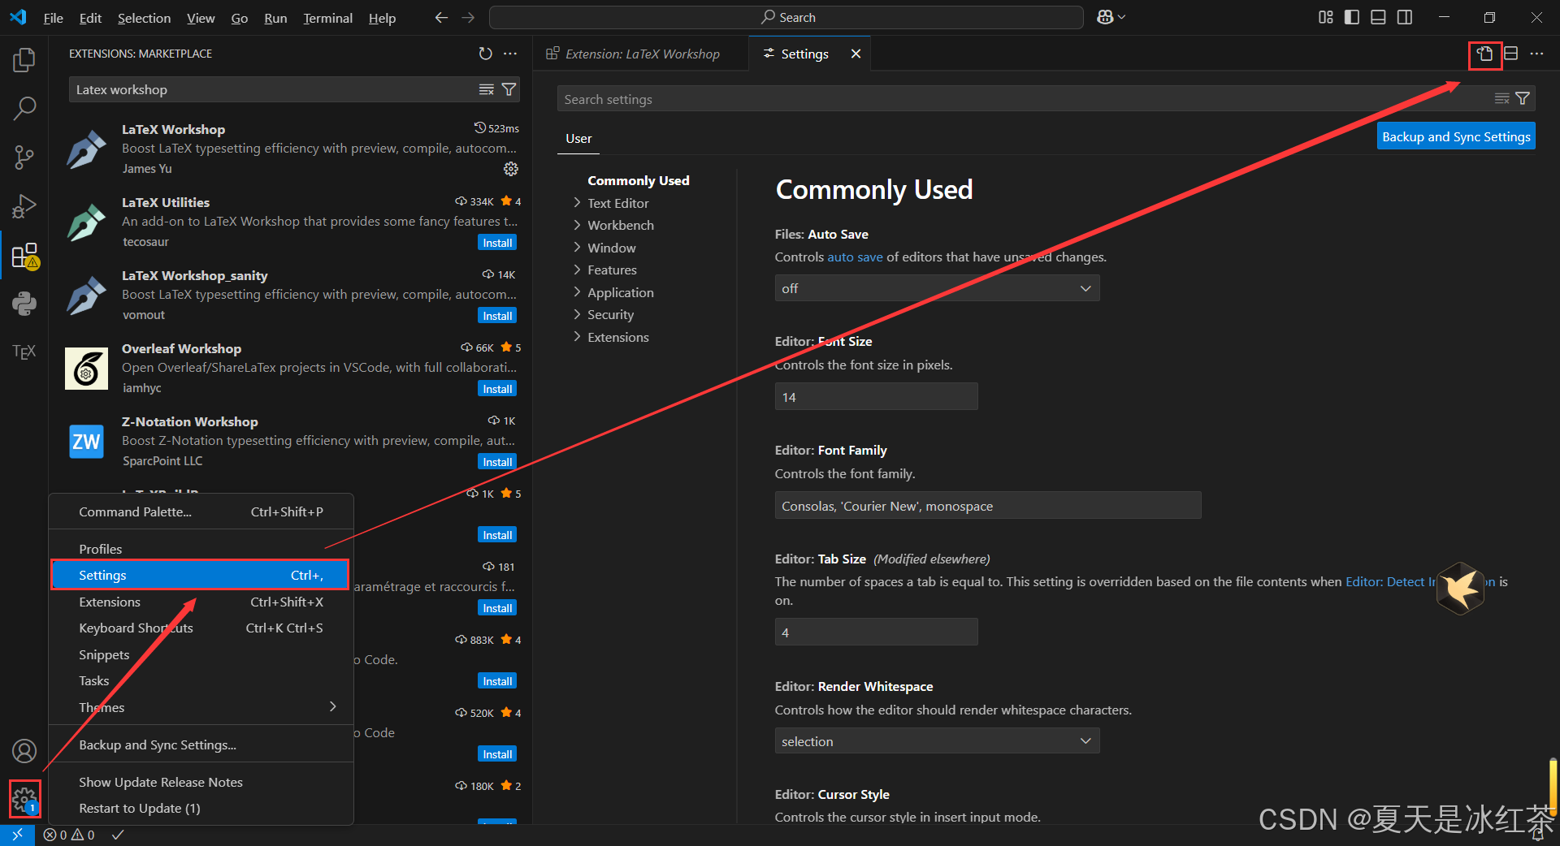Viewport: 1560px width, 846px height.
Task: Toggle secondary side bar visibility
Action: [x=1405, y=17]
